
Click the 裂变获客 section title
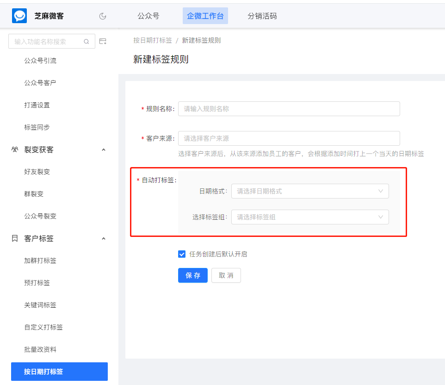pos(39,149)
